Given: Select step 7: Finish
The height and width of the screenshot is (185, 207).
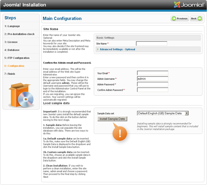Looking at the screenshot, I should (10, 74).
